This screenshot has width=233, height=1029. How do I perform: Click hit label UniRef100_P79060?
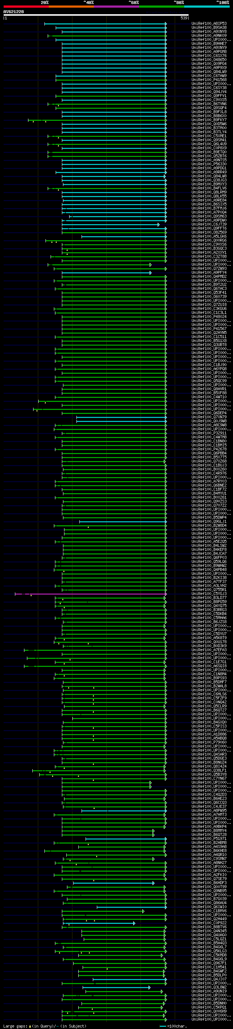coord(209,742)
